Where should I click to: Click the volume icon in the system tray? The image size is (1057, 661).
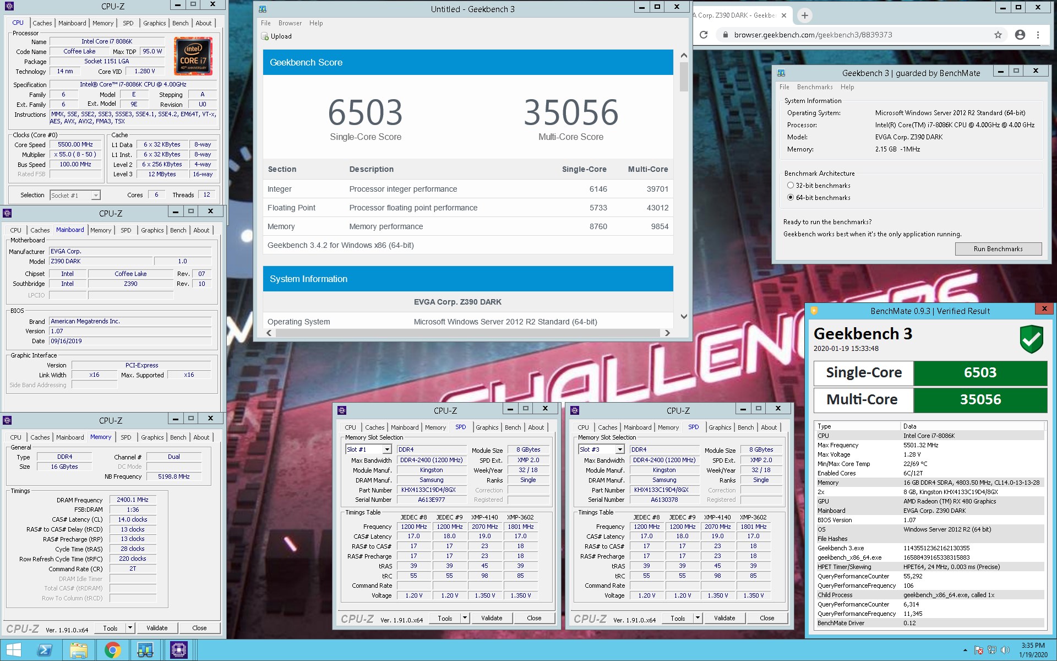[x=1005, y=651]
